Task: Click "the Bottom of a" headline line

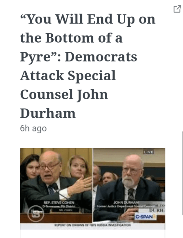Action: [71, 38]
